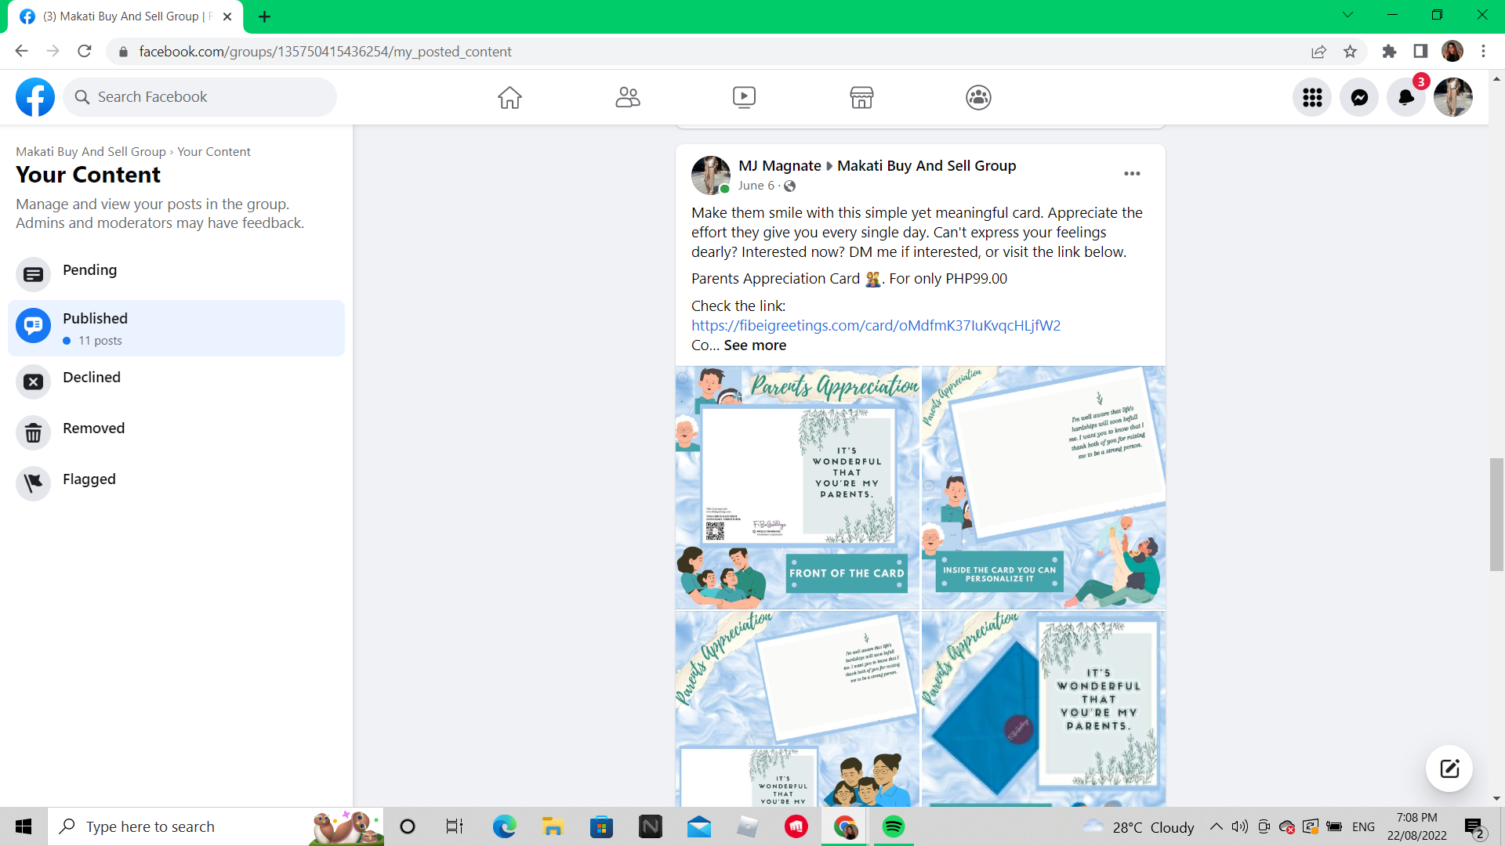Open the Chrome tab search chevron

pos(1347,15)
